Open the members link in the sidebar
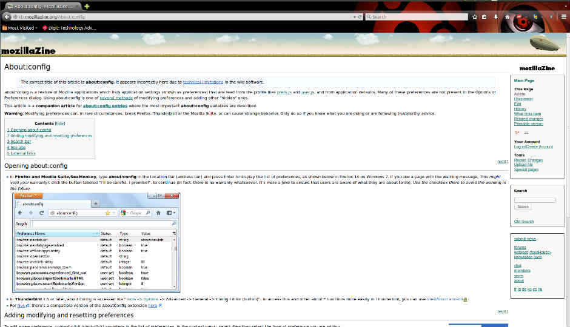The width and height of the screenshot is (570, 327). coord(522,271)
